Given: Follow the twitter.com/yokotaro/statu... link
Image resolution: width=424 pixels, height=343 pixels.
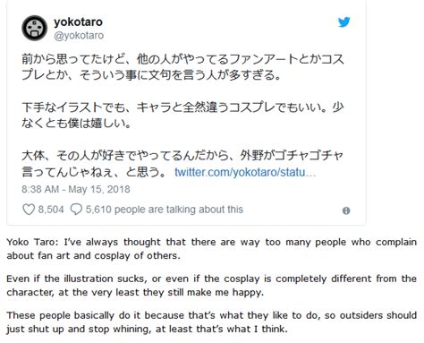Looking at the screenshot, I should [245, 172].
